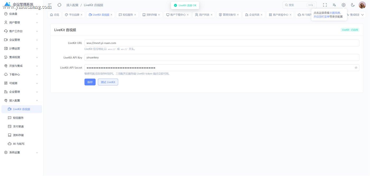Close the 客户下载中心 tab
Image resolution: width=370 pixels, height=176 pixels.
tap(188, 15)
